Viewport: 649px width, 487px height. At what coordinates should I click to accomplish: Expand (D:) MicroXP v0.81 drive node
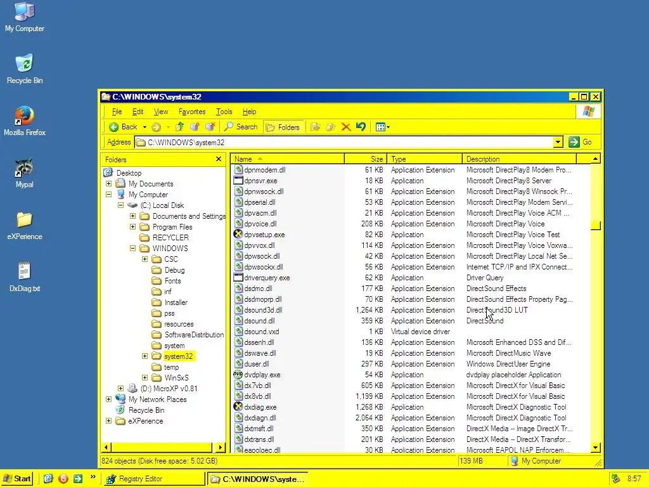tap(120, 388)
